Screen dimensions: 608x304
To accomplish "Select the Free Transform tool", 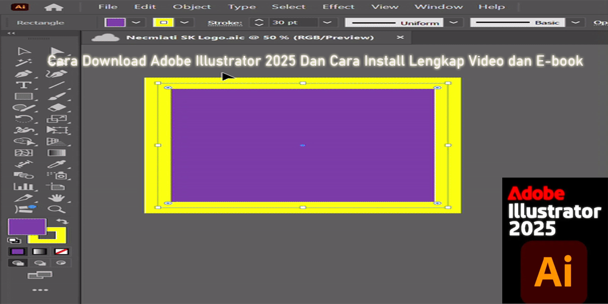I will pyautogui.click(x=57, y=130).
